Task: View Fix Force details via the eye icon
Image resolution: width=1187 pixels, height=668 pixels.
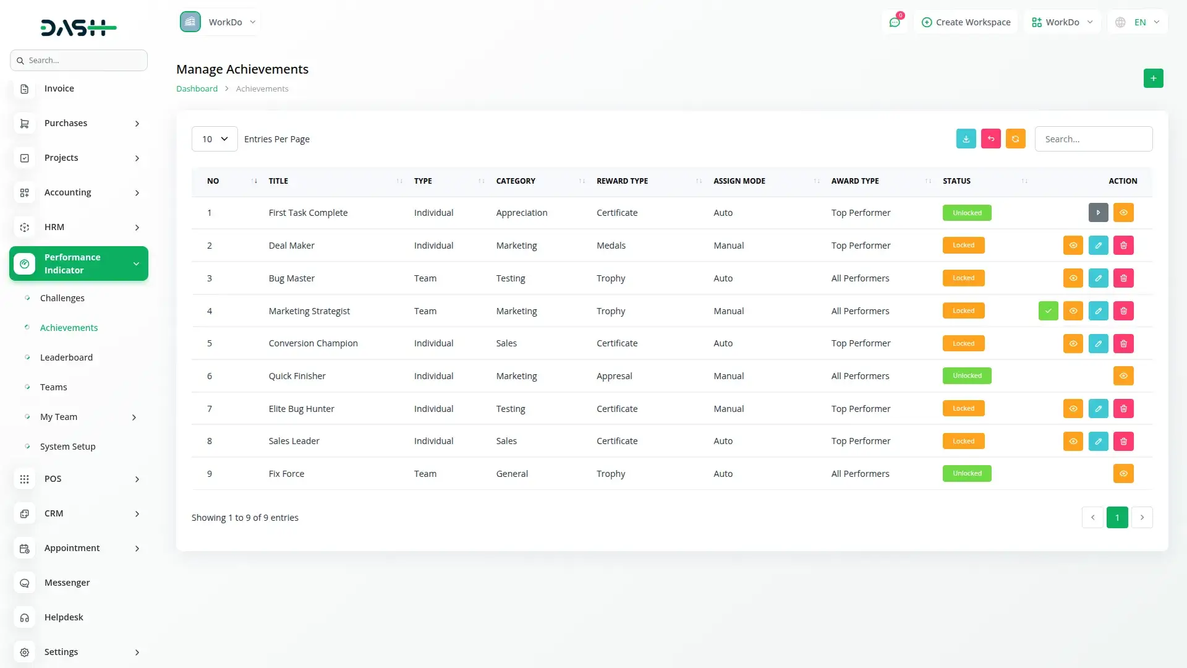Action: click(1123, 474)
